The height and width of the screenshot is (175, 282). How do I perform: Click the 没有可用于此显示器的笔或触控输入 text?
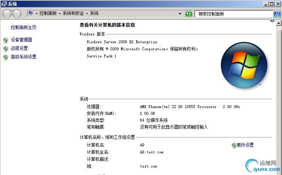(174, 127)
